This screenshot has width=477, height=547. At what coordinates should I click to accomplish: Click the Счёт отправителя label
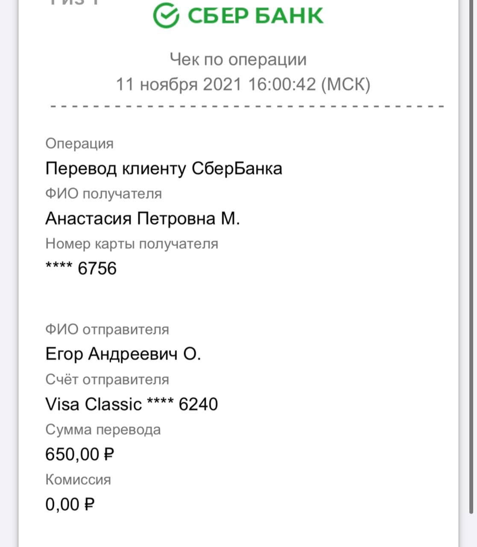(107, 379)
